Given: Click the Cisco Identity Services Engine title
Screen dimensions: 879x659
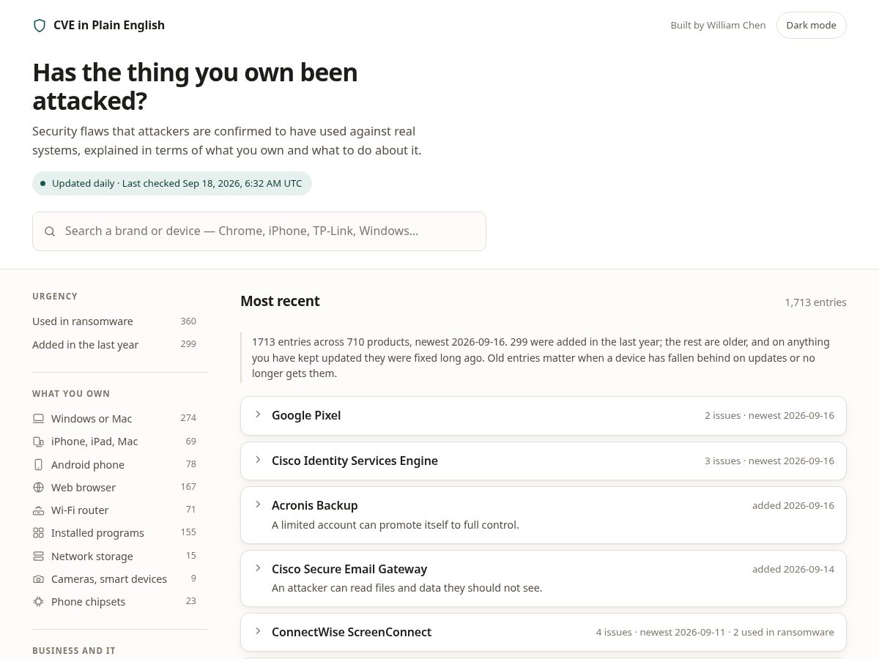Looking at the screenshot, I should click(x=355, y=461).
